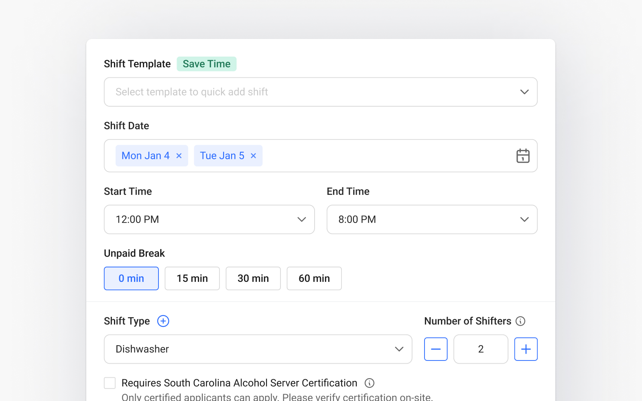The image size is (642, 401).
Task: Click the Unpaid Break label
Action: click(x=134, y=253)
